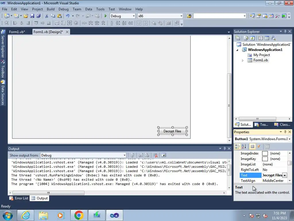Toggle Categorized view in Properties panel
294x221 pixels.
point(237,146)
